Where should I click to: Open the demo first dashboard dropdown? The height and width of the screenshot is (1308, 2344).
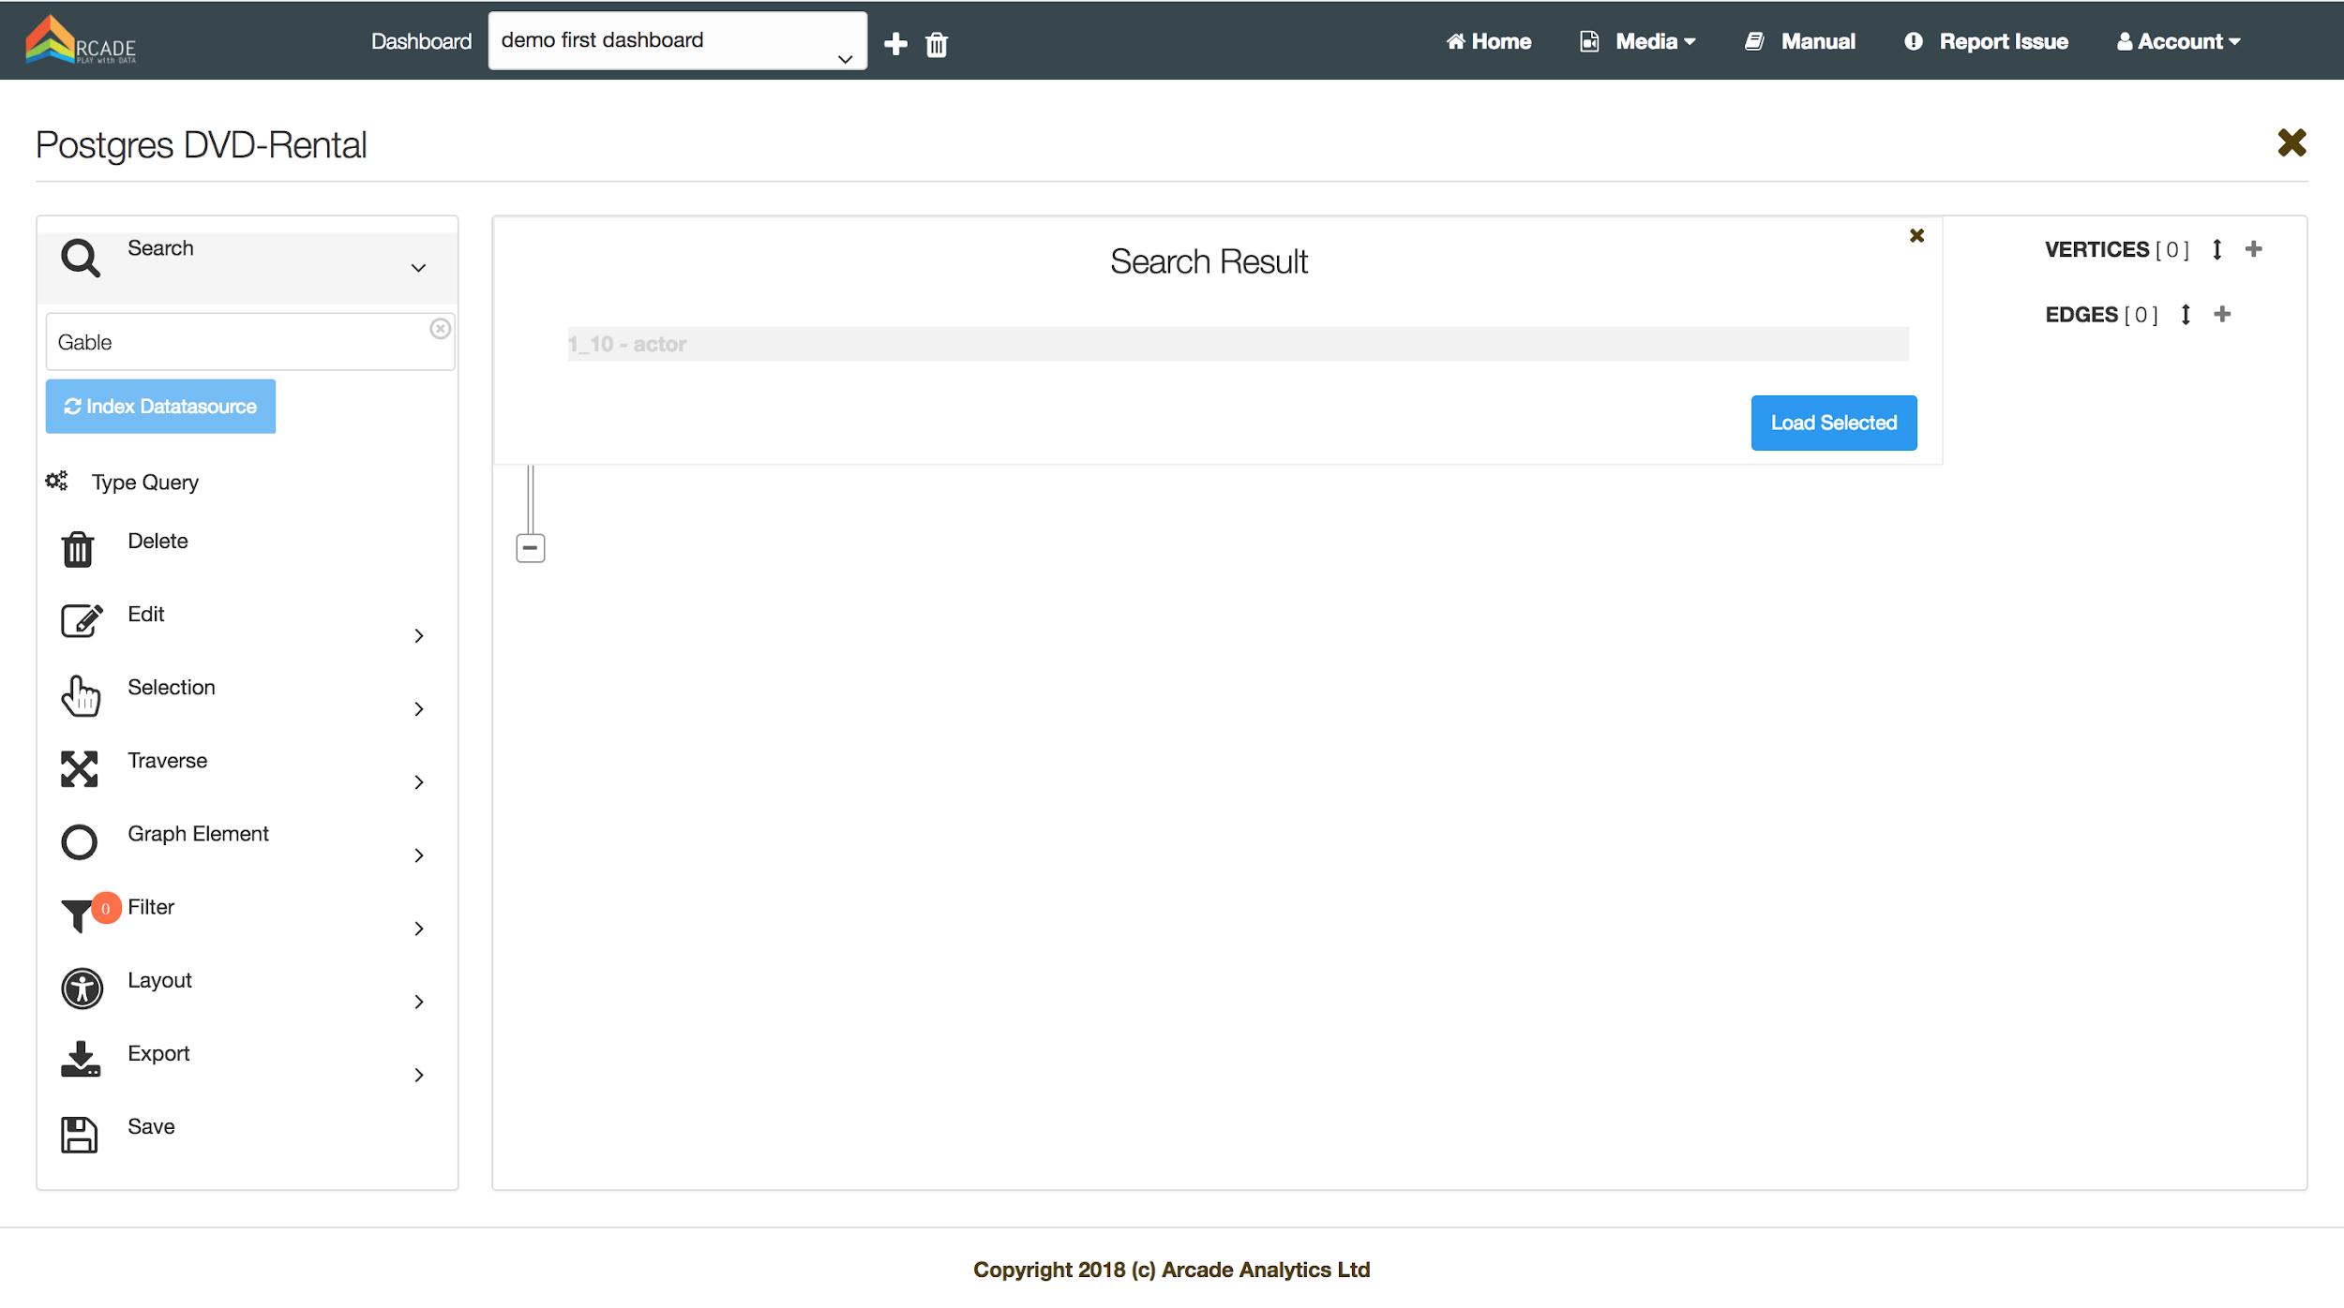(x=677, y=41)
